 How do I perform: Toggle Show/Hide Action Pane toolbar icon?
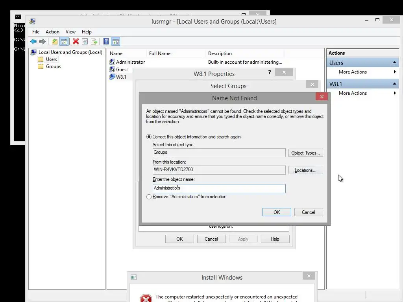tap(116, 41)
